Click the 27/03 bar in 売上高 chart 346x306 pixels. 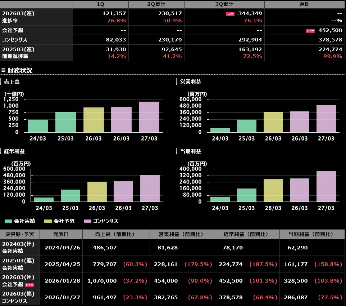tap(149, 117)
